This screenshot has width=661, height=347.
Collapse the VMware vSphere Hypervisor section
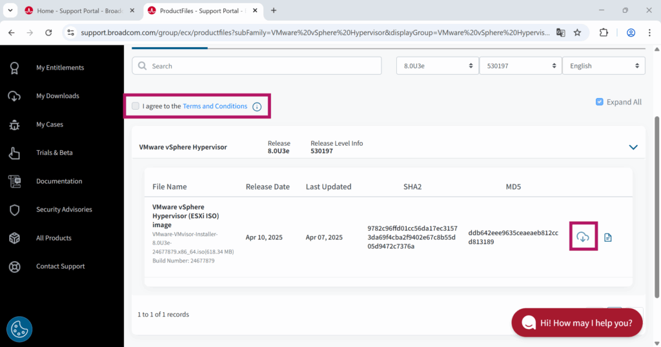pyautogui.click(x=633, y=147)
